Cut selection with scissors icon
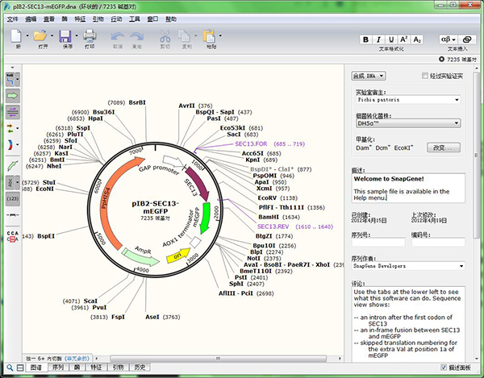484x378 pixels. click(165, 36)
